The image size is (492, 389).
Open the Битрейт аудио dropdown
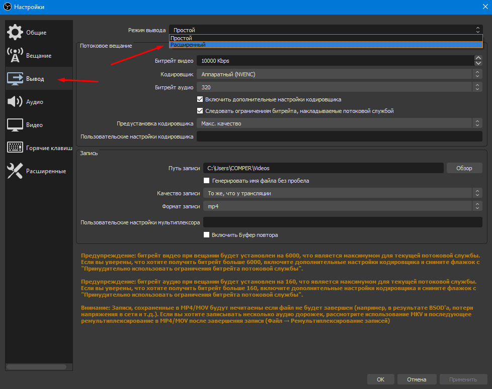pos(339,87)
